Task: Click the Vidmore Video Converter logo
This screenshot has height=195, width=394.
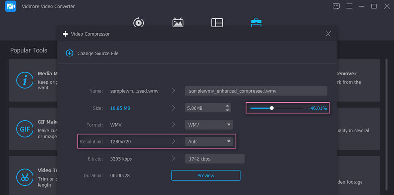Action: click(11, 6)
